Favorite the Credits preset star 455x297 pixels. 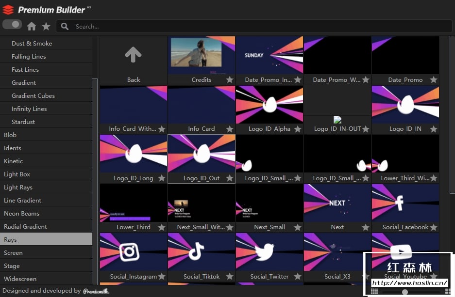click(230, 80)
